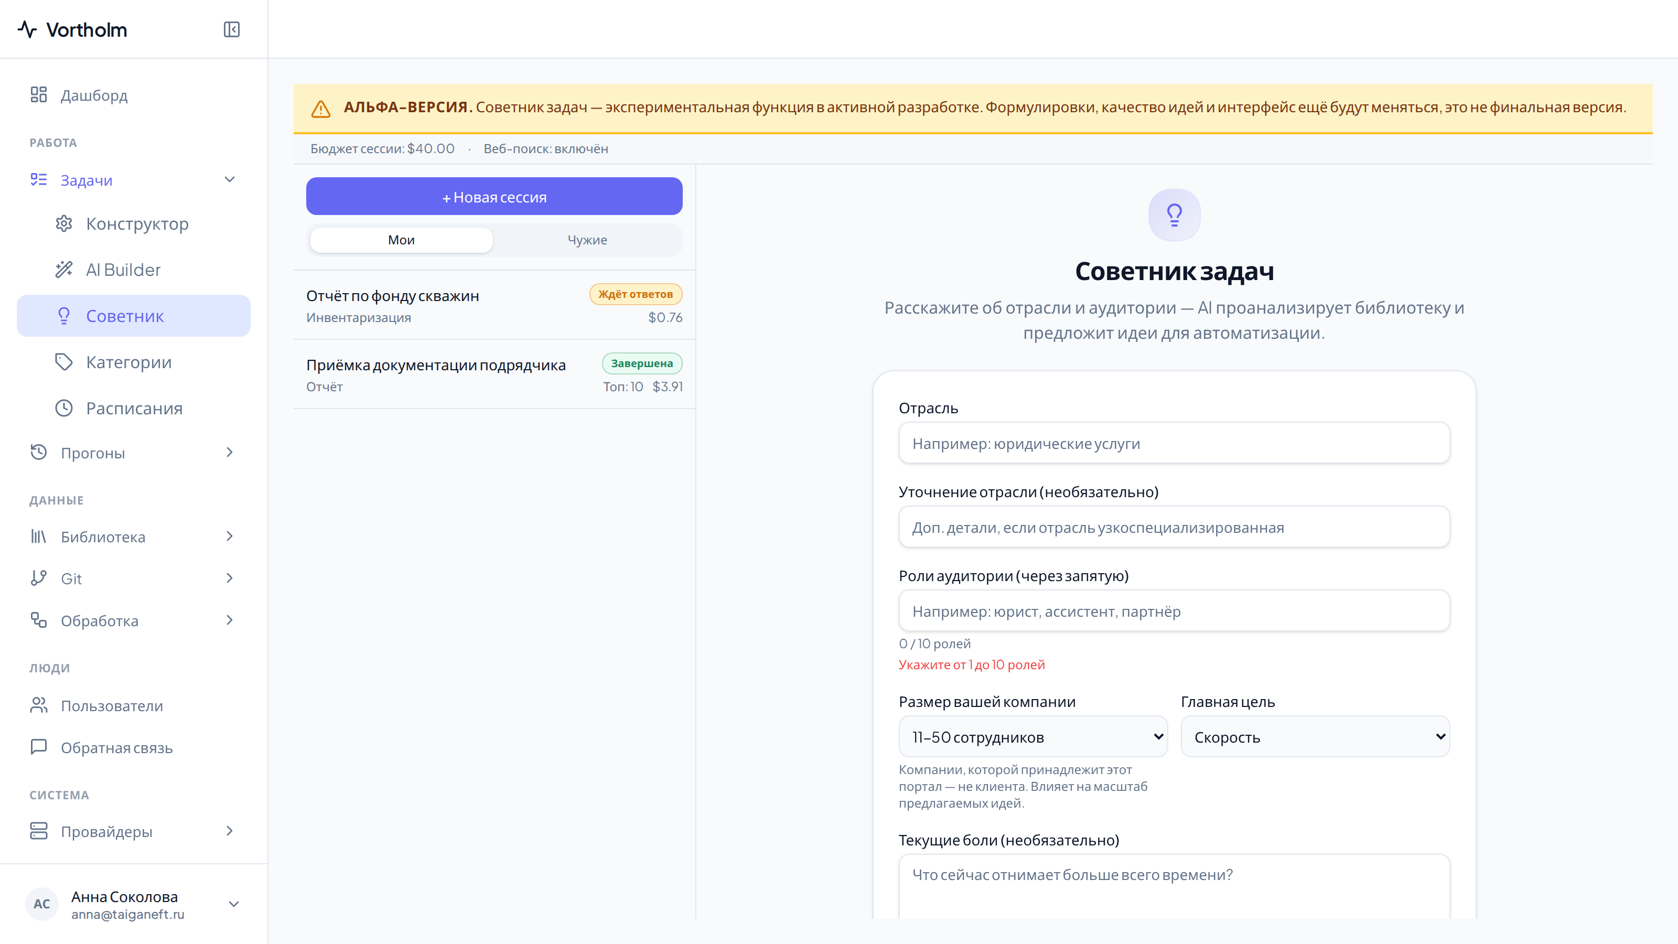Click the 0 / 10 ролей counter
The height and width of the screenshot is (944, 1678).
[935, 643]
